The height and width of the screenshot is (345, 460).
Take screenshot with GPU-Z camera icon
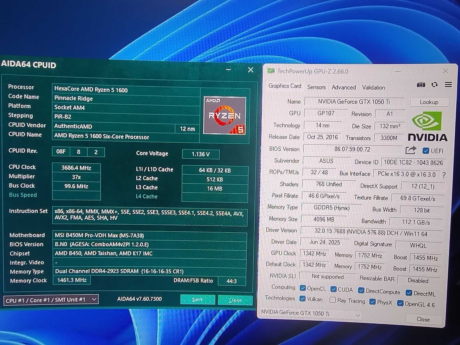tap(421, 85)
